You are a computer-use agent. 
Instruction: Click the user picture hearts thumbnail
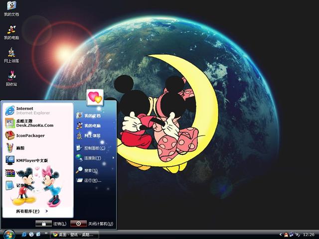tap(95, 98)
